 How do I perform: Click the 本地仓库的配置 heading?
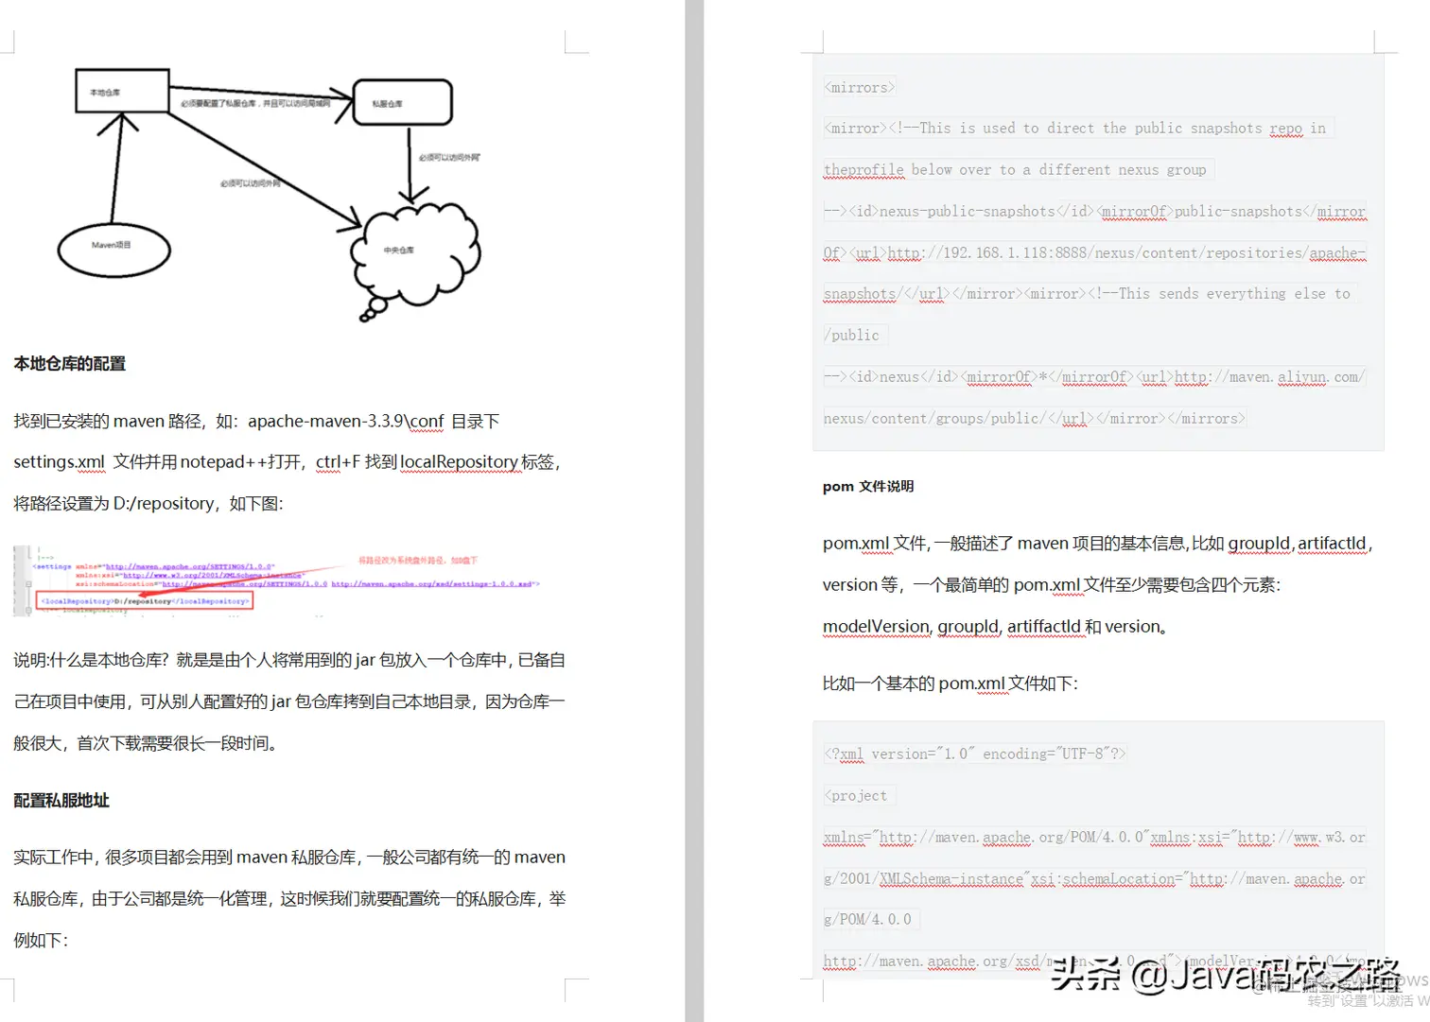(x=68, y=364)
